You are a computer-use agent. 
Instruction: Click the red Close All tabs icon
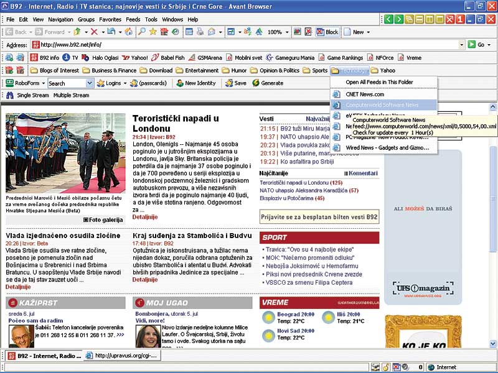coord(449,19)
